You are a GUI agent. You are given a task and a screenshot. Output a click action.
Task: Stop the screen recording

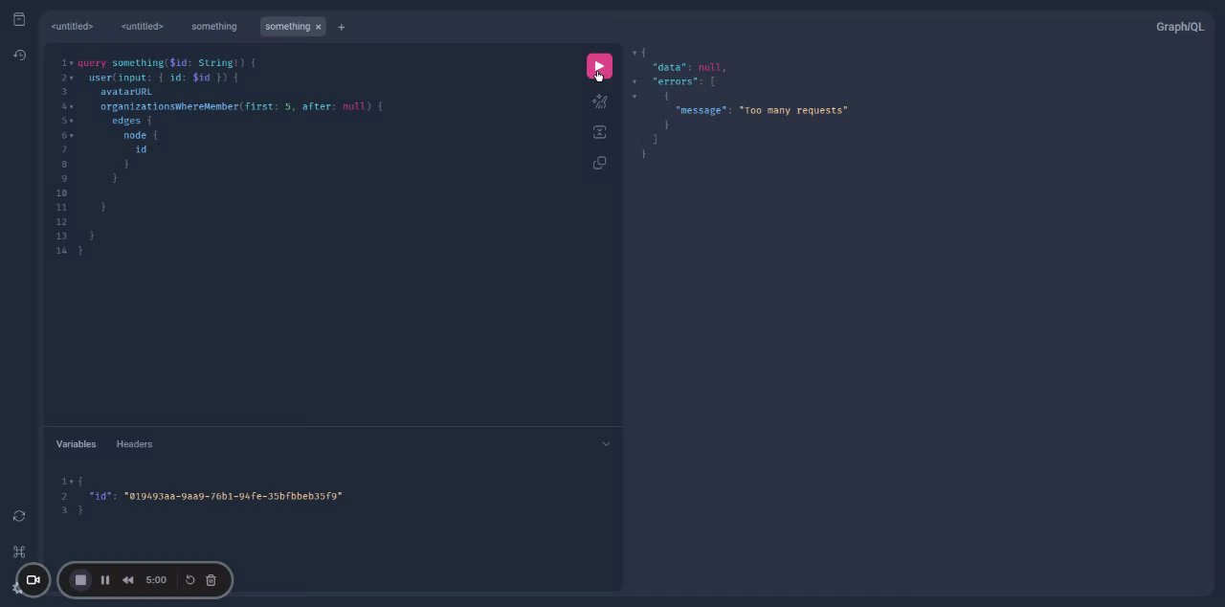(x=80, y=580)
